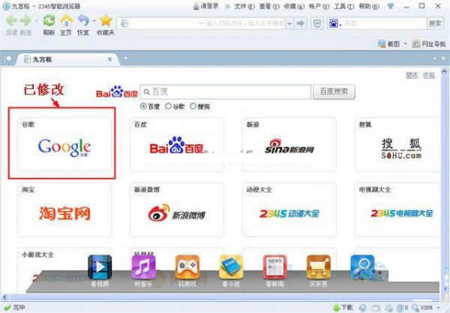Select the 百度 search radio button
The height and width of the screenshot is (313, 450).
(x=143, y=106)
